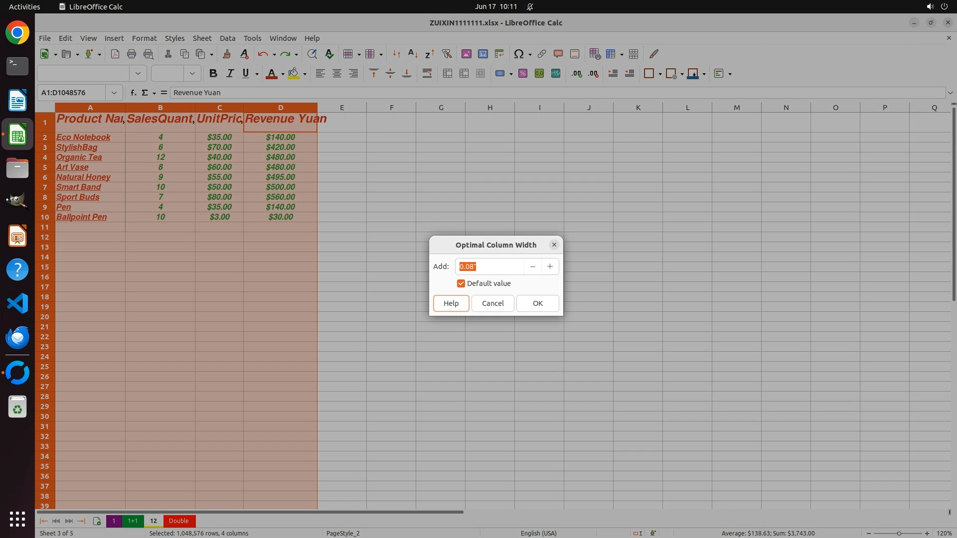Toggle Bold formatting
This screenshot has height=538, width=957.
[x=213, y=73]
